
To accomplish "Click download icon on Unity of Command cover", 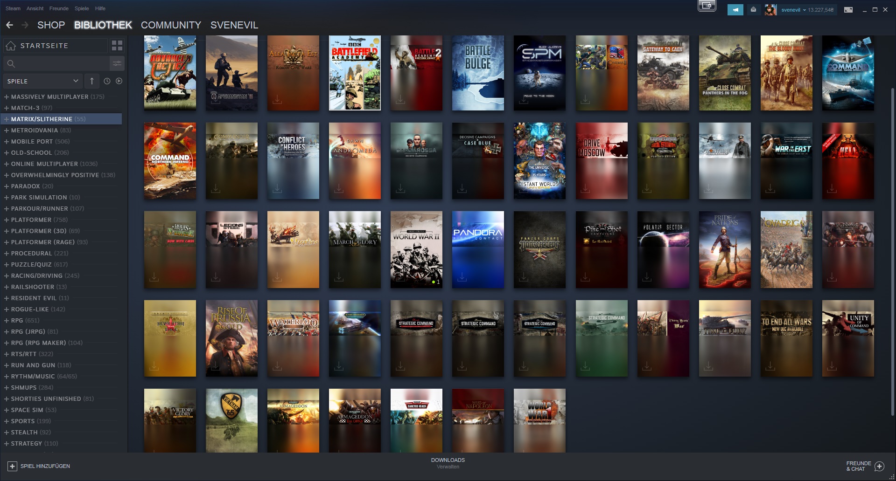I will [832, 366].
